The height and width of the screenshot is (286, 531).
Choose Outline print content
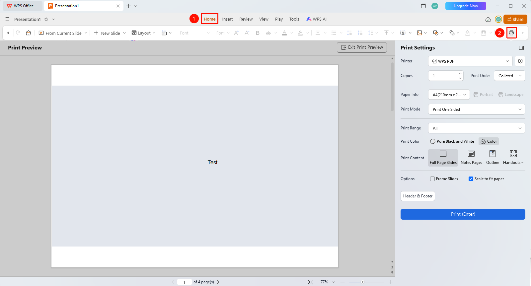(x=493, y=158)
